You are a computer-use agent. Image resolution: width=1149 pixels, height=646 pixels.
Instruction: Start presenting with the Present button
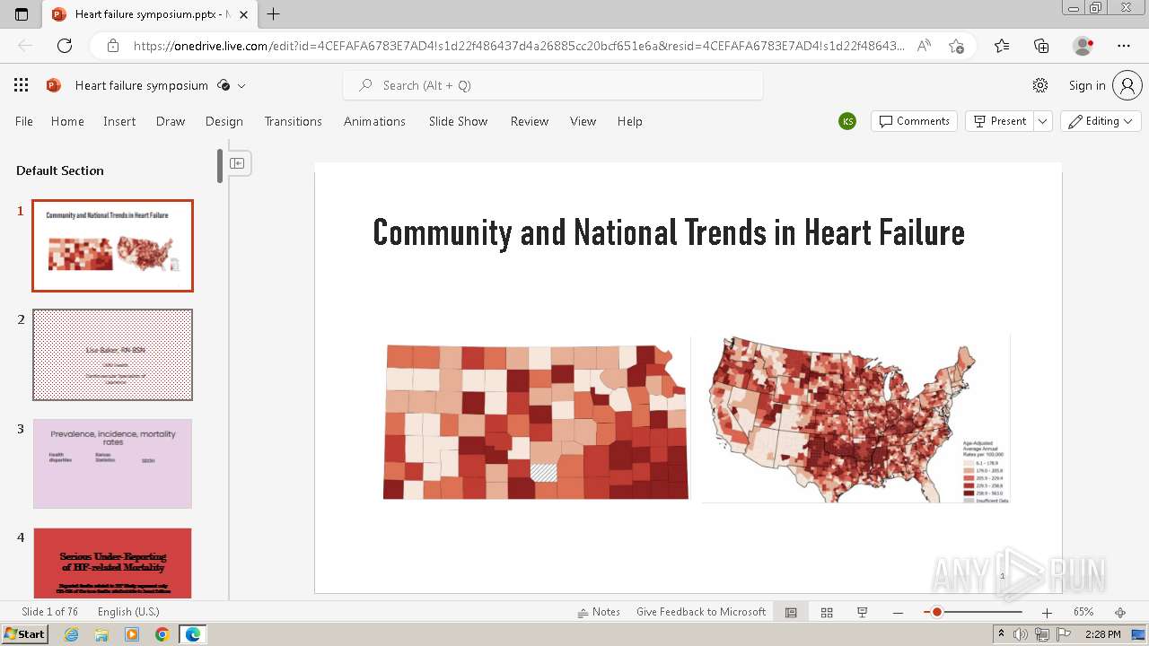pyautogui.click(x=999, y=121)
